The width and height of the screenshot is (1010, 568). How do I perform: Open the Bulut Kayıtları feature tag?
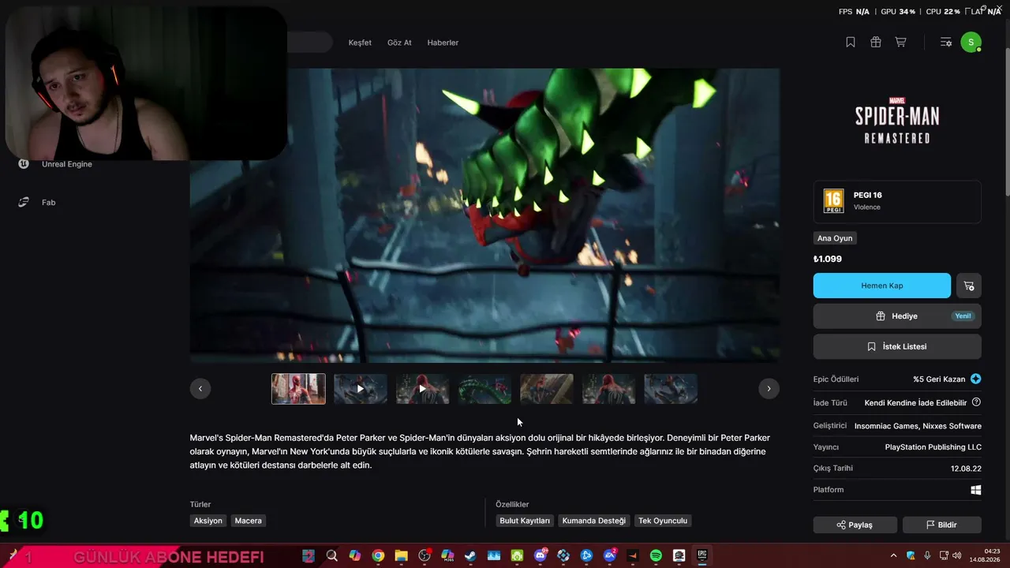coord(525,521)
